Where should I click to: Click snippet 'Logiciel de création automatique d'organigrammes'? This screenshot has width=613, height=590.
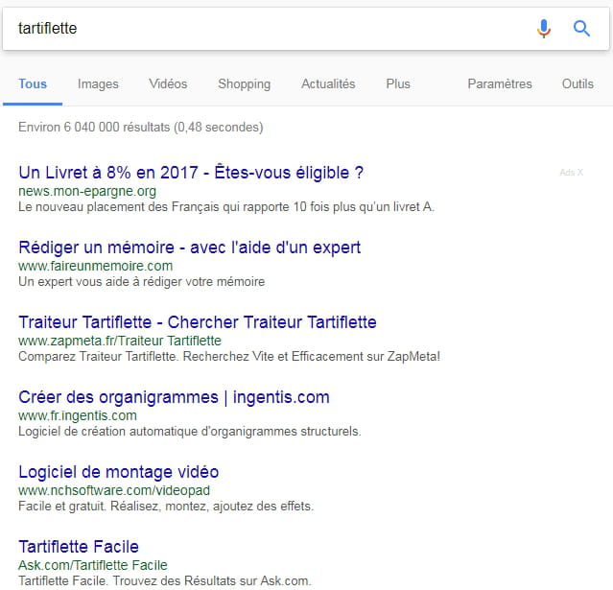point(190,432)
